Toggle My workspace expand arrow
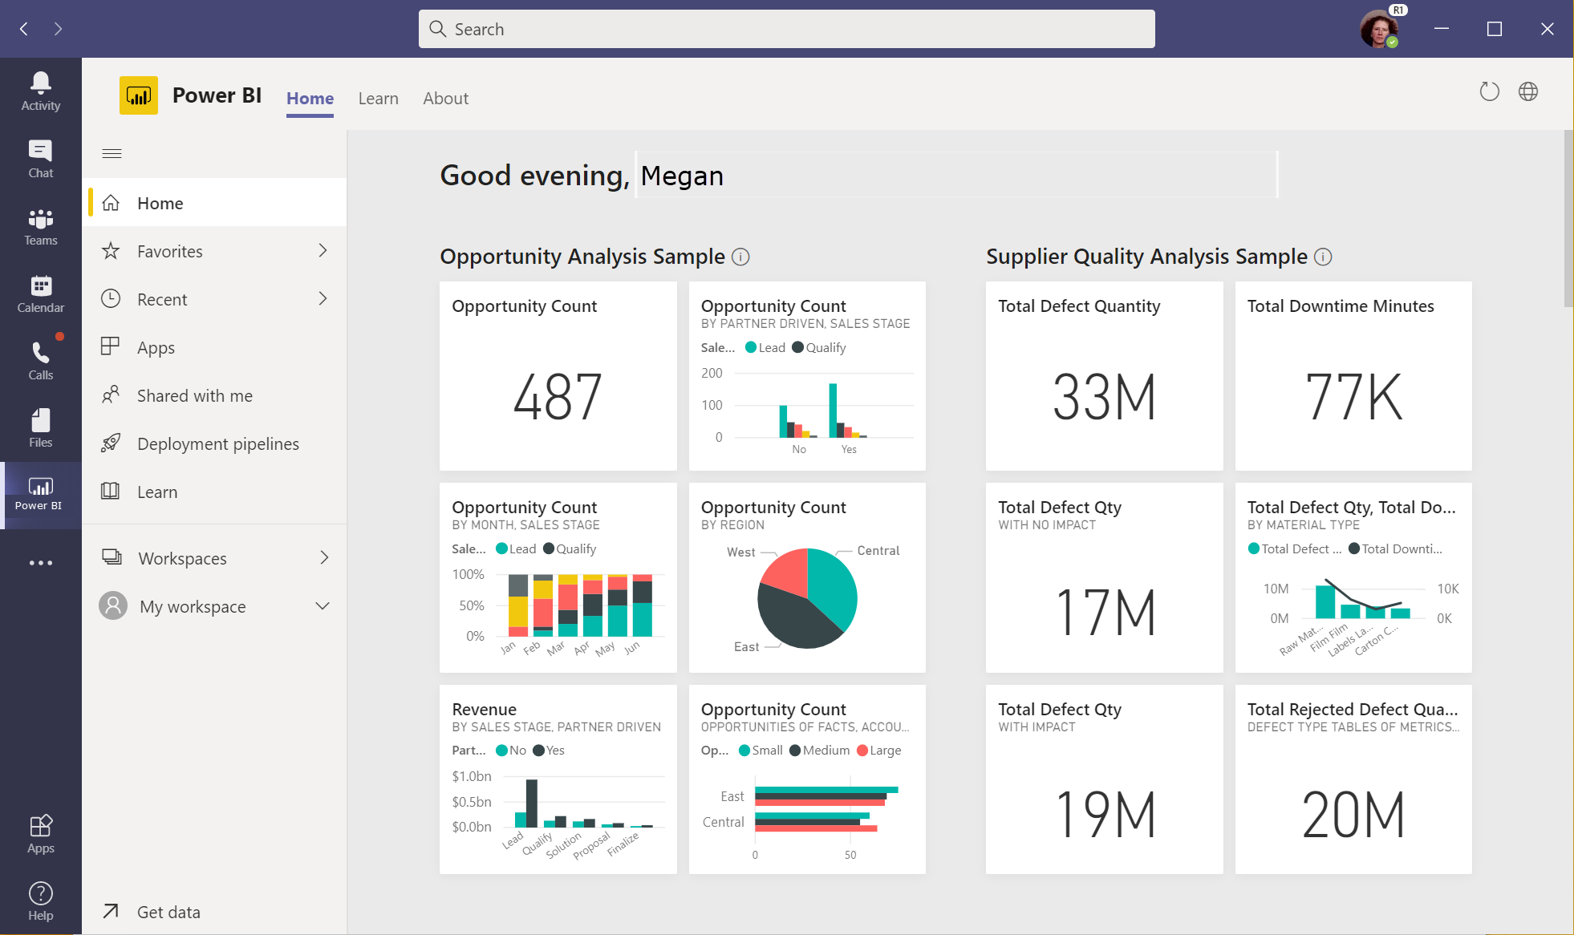The height and width of the screenshot is (935, 1574). coord(323,605)
